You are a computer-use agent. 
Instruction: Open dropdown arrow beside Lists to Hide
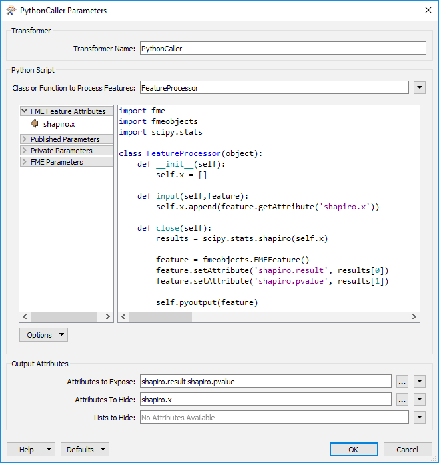tap(419, 418)
